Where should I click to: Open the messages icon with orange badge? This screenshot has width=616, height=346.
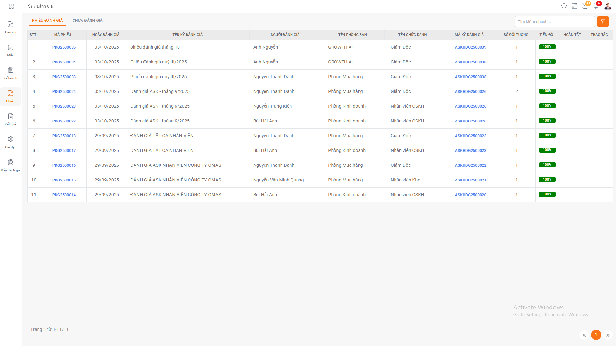[x=585, y=6]
